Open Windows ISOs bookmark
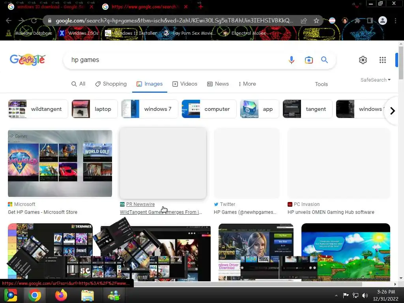 tap(79, 33)
